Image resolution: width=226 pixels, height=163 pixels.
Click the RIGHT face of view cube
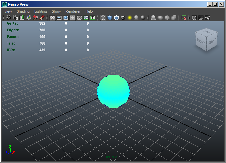(x=212, y=42)
